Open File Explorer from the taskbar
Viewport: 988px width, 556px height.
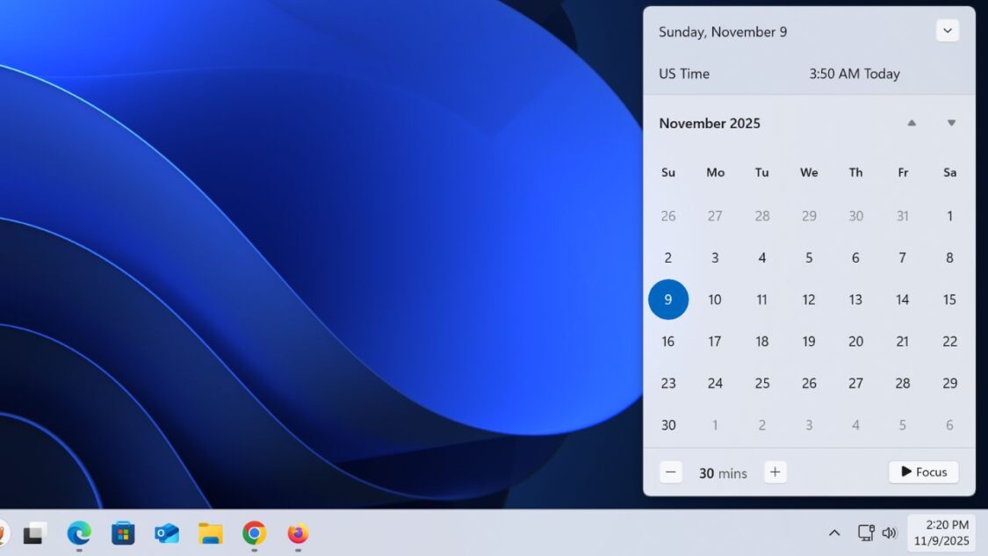(211, 534)
